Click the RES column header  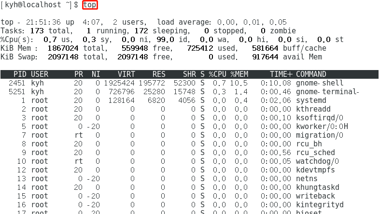click(159, 74)
